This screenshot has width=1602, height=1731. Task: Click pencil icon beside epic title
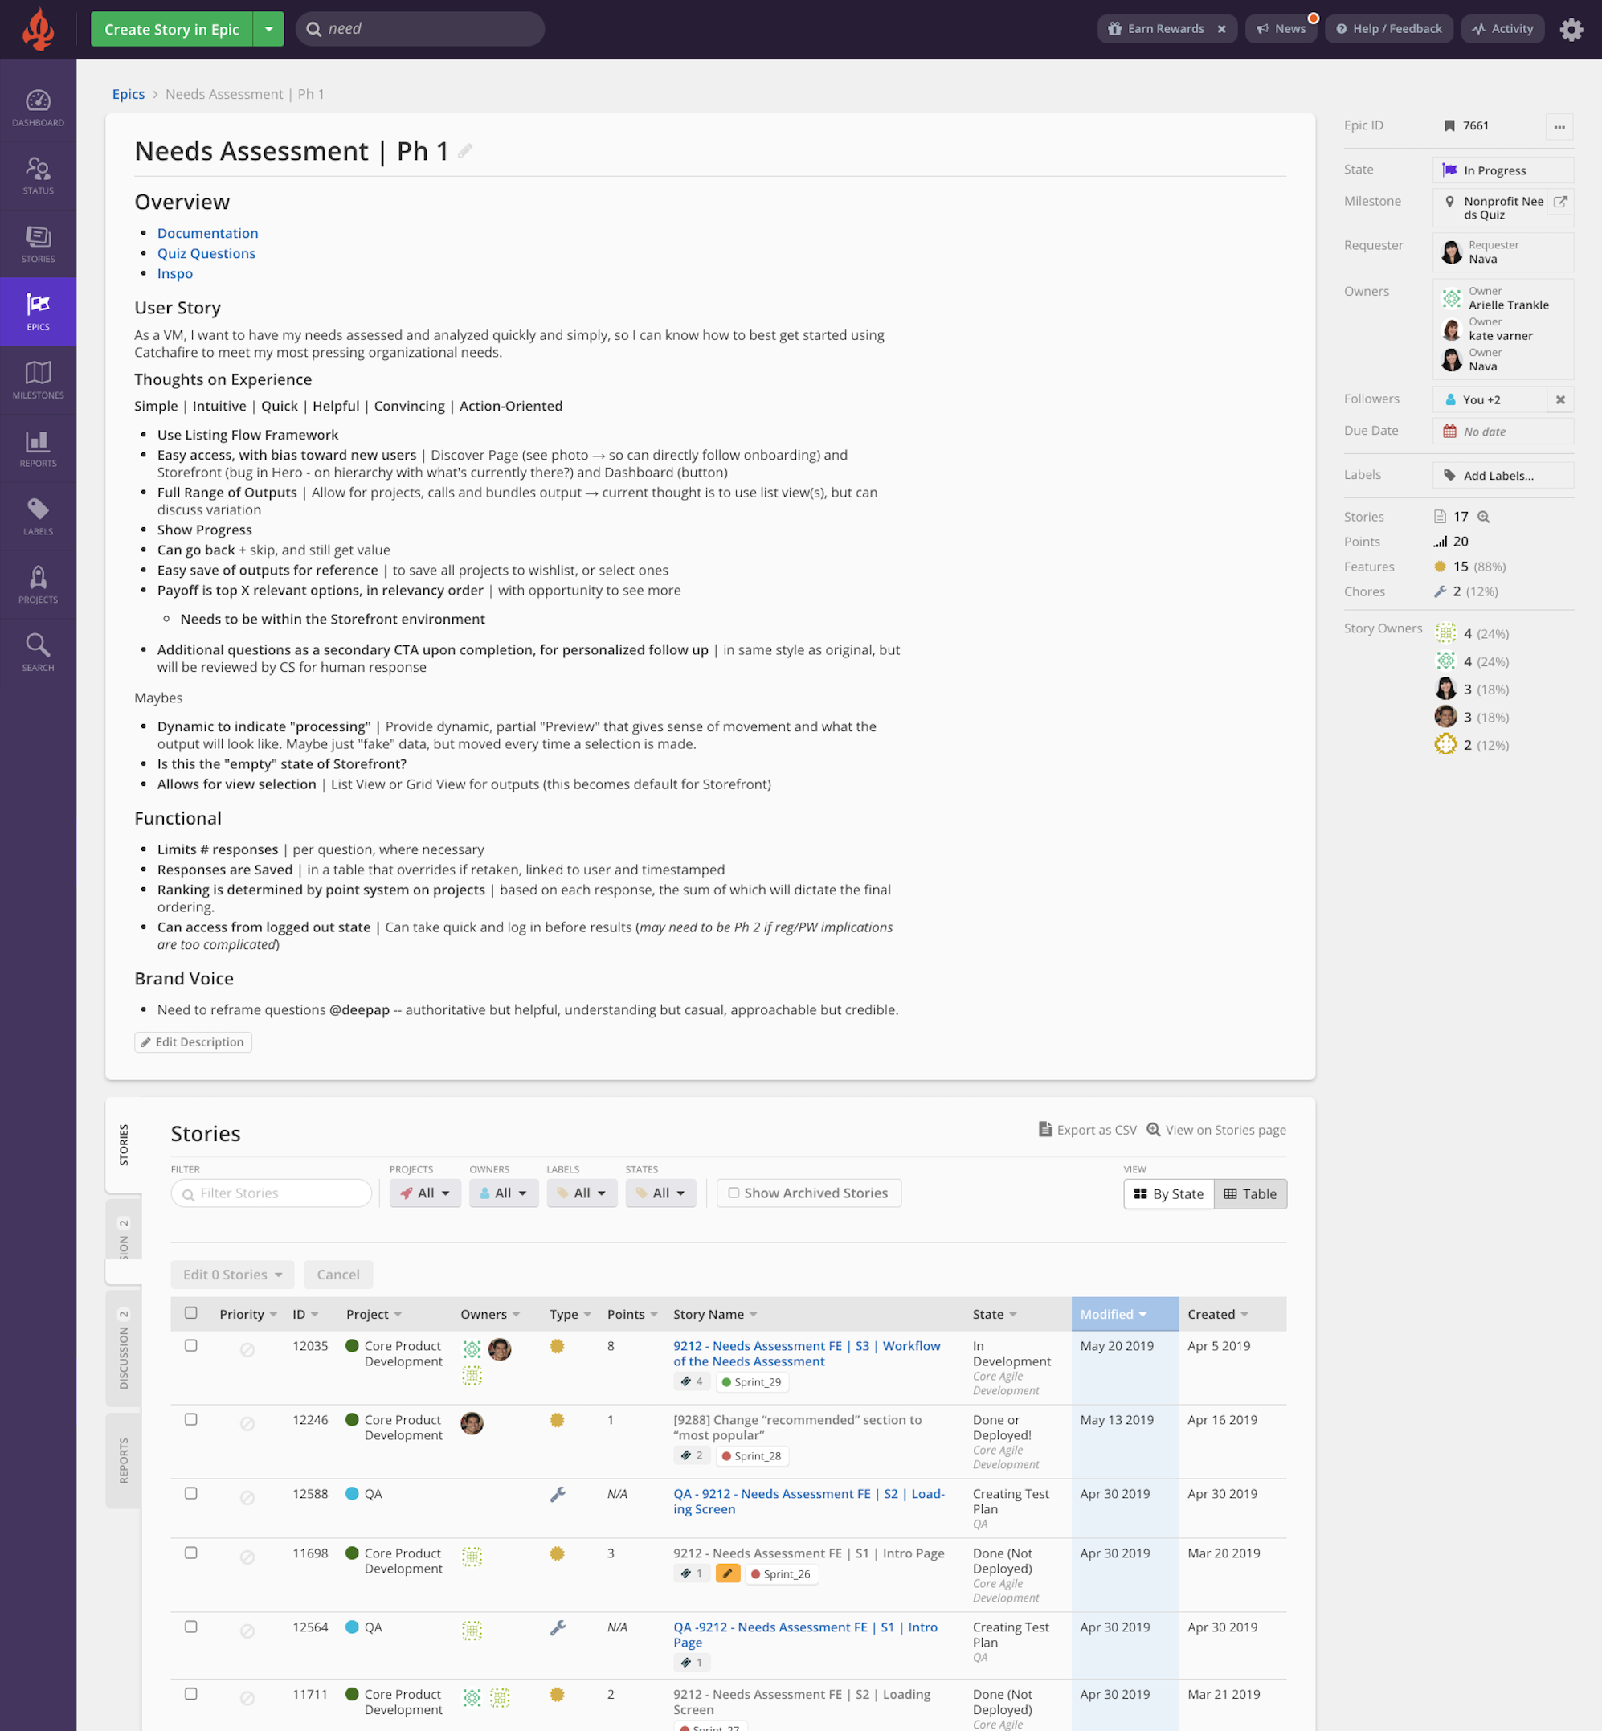[465, 151]
